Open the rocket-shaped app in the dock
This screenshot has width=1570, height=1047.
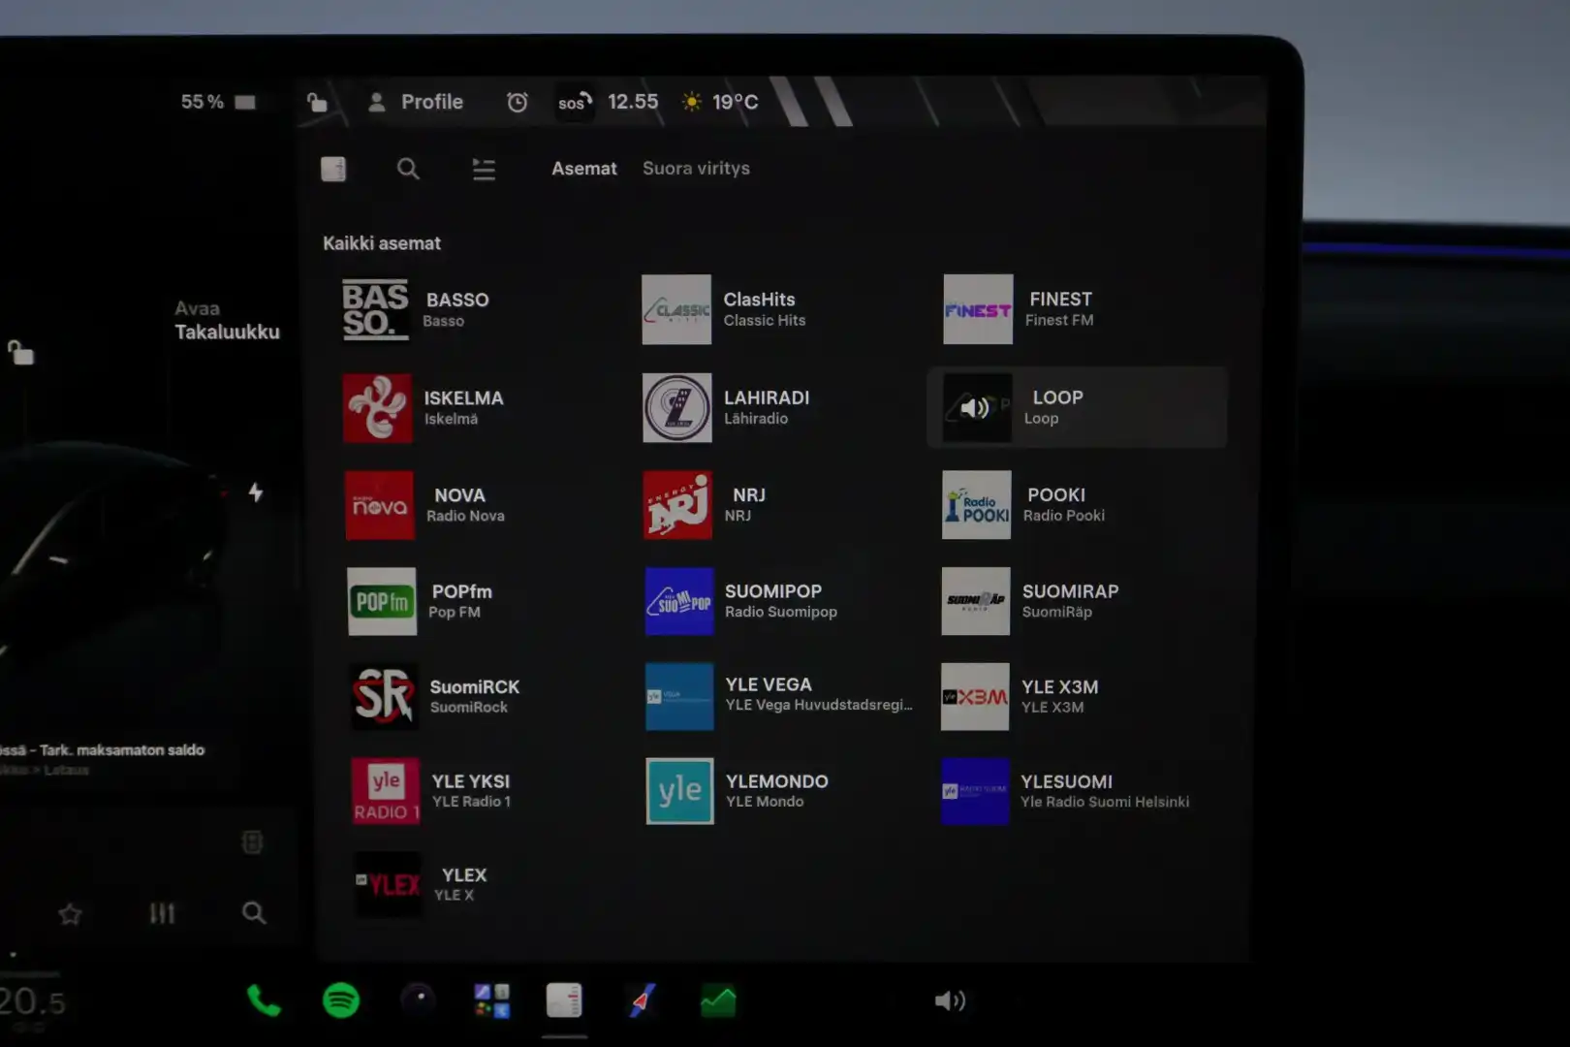pos(642,1000)
